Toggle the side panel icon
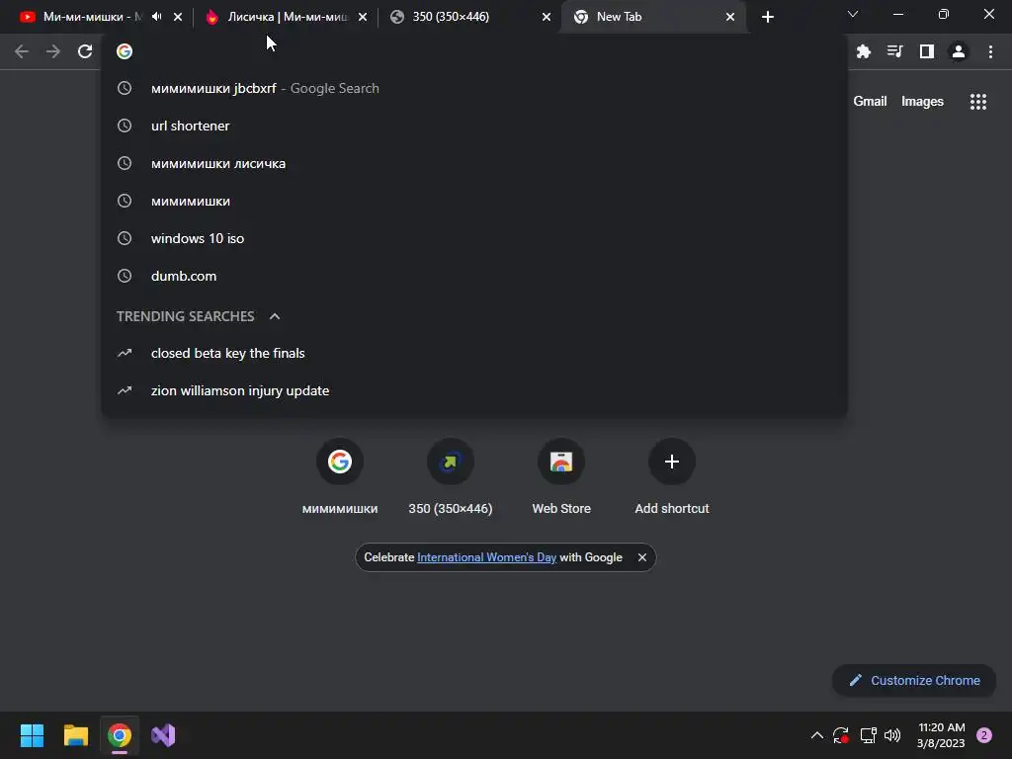 click(927, 51)
